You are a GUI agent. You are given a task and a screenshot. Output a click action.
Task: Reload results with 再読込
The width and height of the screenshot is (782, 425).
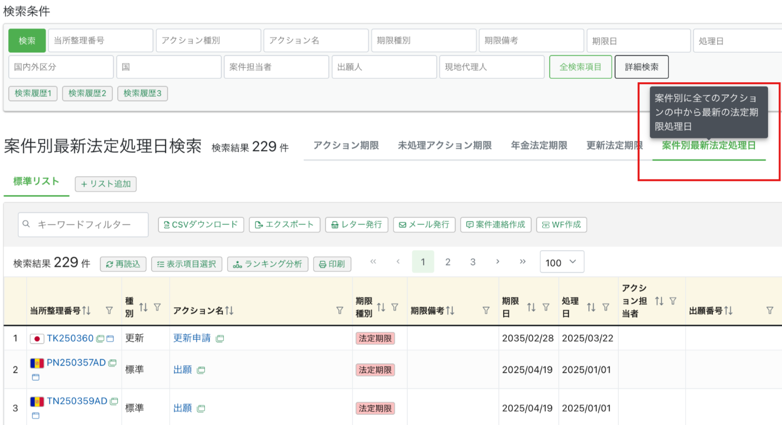(123, 264)
